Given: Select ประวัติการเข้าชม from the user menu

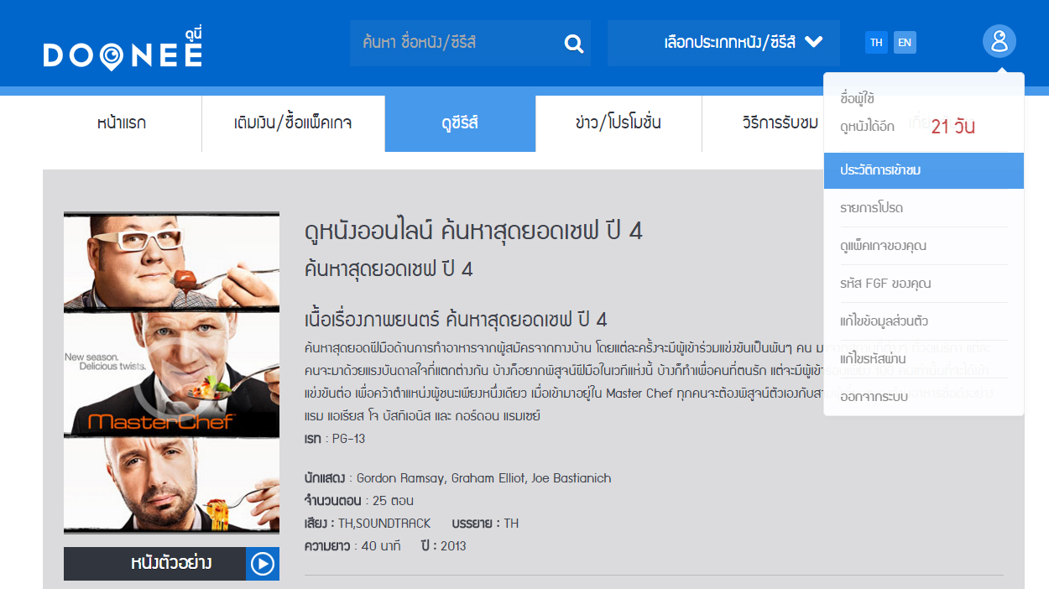Looking at the screenshot, I should pos(924,170).
